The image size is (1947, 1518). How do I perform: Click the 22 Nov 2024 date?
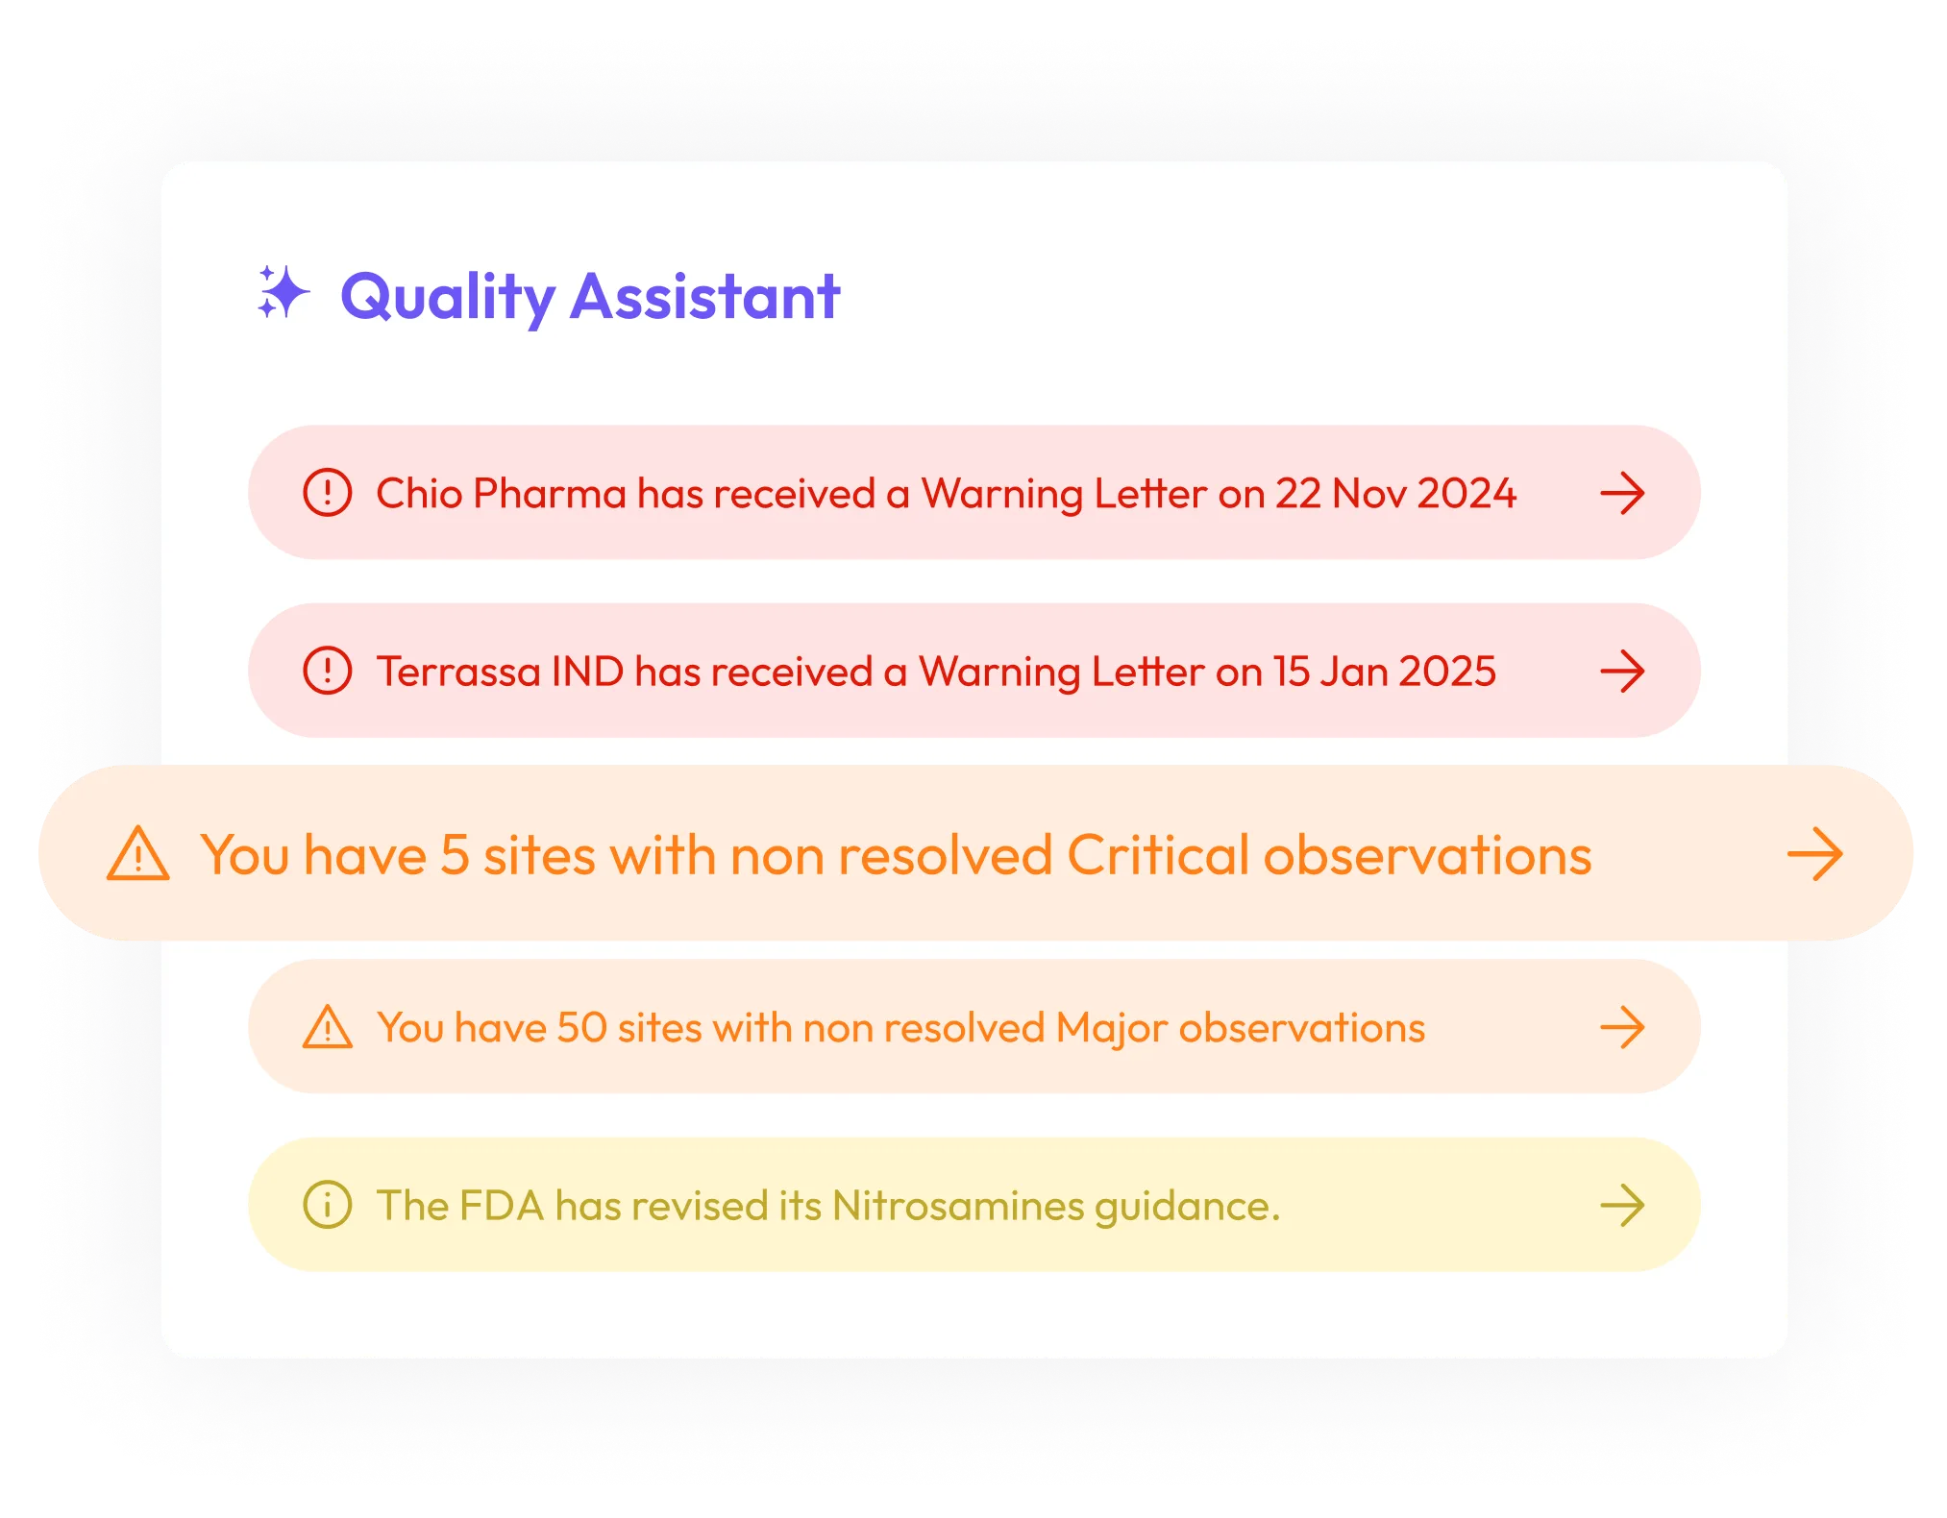[x=1395, y=494]
